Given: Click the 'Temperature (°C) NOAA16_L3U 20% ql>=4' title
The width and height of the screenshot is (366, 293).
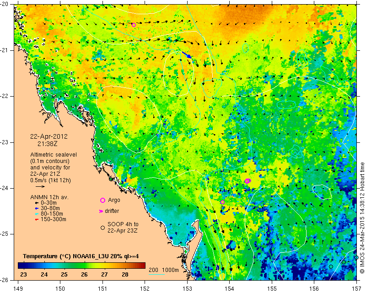Looking at the screenshot, I should click(81, 256).
